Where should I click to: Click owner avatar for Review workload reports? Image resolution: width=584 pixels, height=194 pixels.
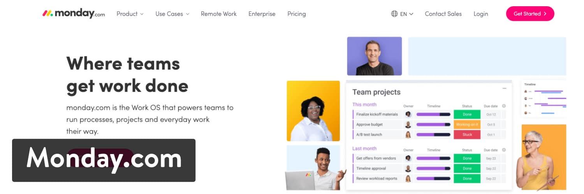(x=408, y=178)
